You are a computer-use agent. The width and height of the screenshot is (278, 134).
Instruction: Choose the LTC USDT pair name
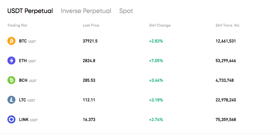[x=27, y=100]
